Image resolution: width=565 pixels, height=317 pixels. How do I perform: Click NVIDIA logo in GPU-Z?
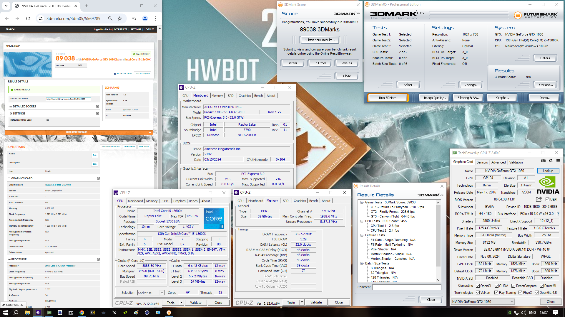[548, 186]
